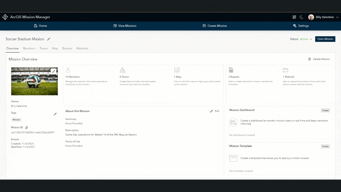
Task: Edit the mission thumbnail with pencil icon
Action: [54, 71]
